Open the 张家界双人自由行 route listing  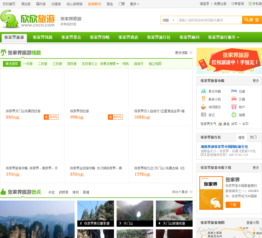159,111
